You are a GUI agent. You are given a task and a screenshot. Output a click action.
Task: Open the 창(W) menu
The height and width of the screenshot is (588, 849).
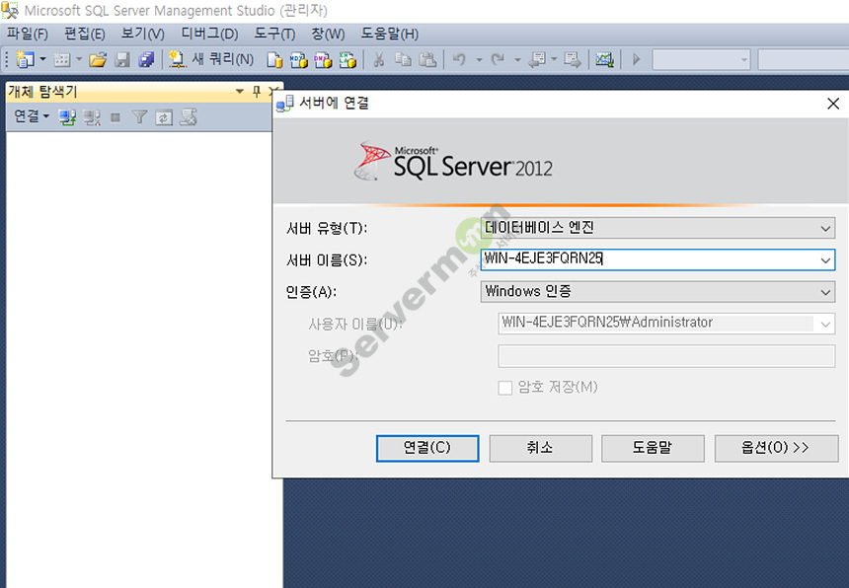coord(328,35)
